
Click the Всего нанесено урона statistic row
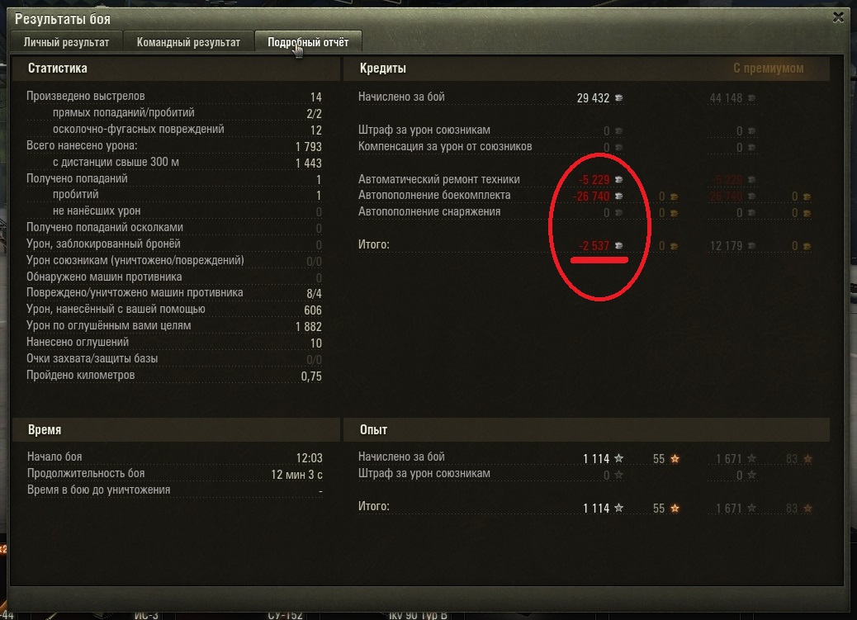coord(174,146)
